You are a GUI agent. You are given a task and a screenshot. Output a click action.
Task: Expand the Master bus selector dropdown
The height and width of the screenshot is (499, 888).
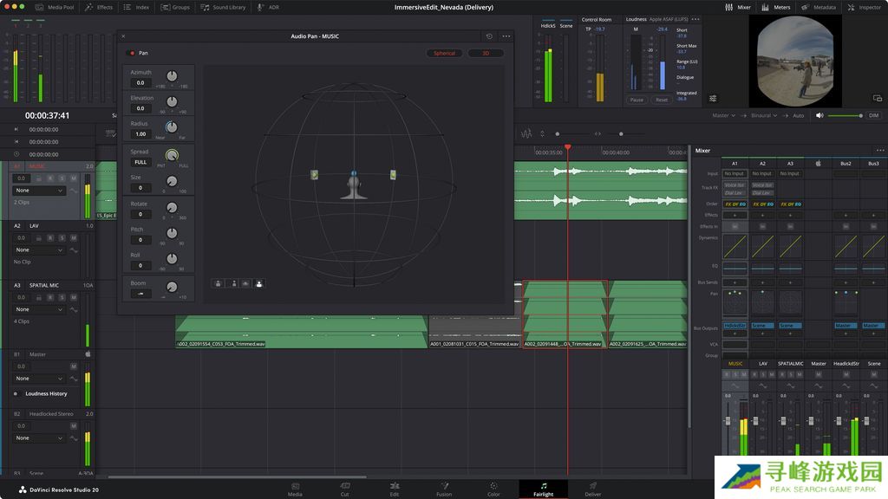(723, 115)
